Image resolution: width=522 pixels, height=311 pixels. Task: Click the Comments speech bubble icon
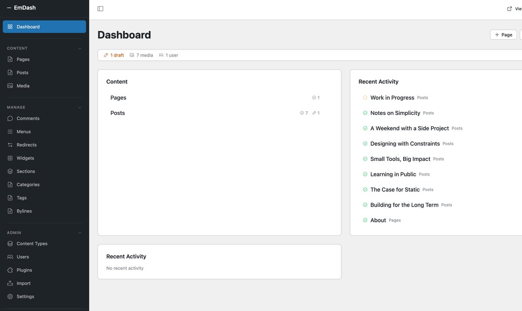pos(10,118)
